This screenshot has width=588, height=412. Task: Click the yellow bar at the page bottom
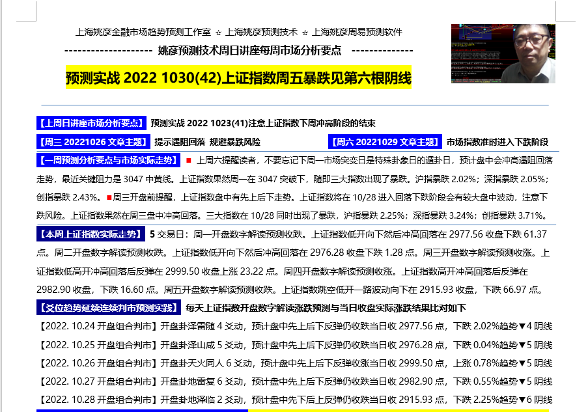tap(400, 410)
